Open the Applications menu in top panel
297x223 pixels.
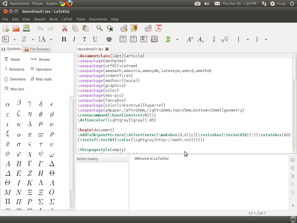pos(19,3)
